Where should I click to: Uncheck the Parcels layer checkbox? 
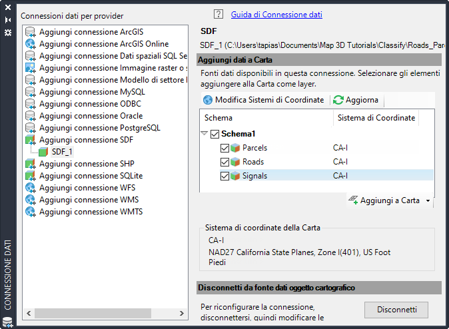[224, 148]
